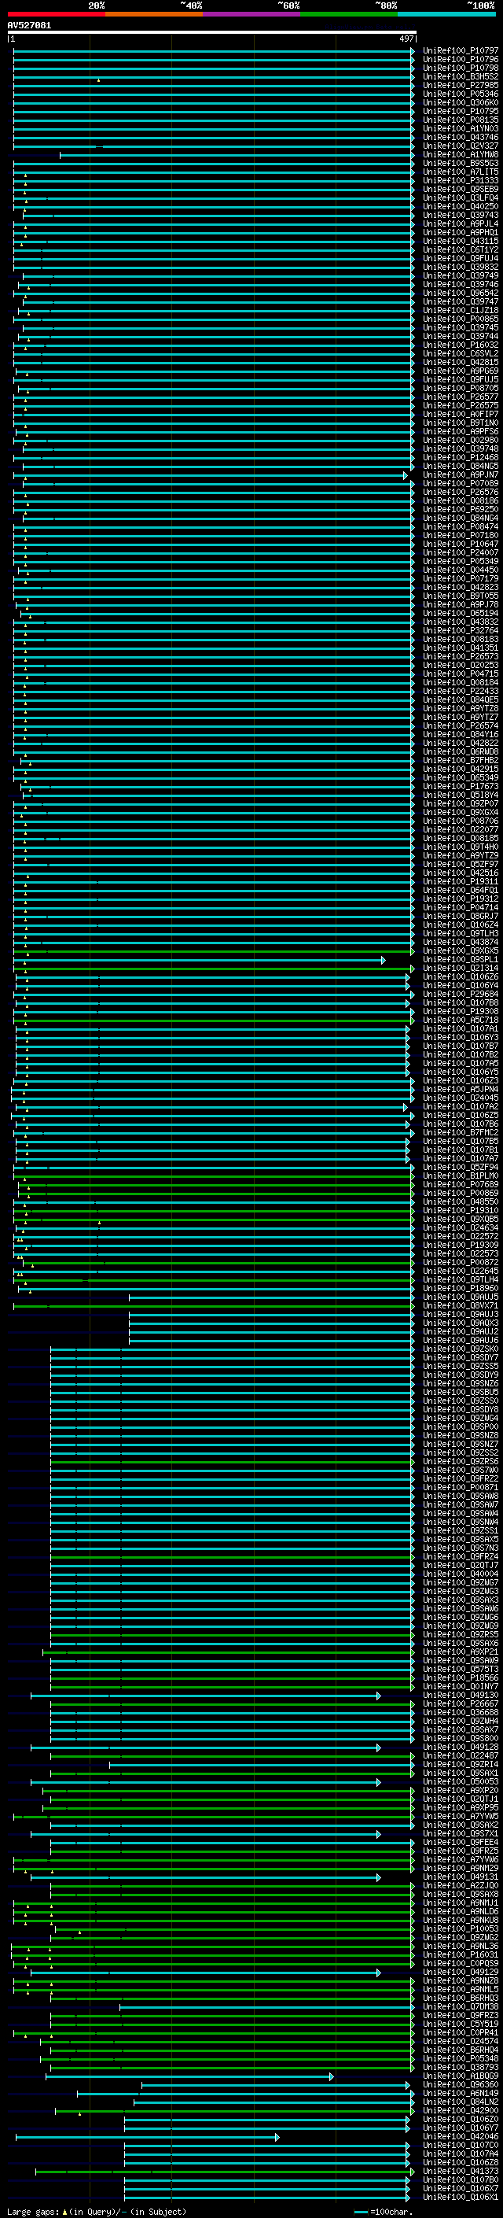Select label UniRef100_P07689
The height and width of the screenshot is (2218, 503).
coord(461,1184)
